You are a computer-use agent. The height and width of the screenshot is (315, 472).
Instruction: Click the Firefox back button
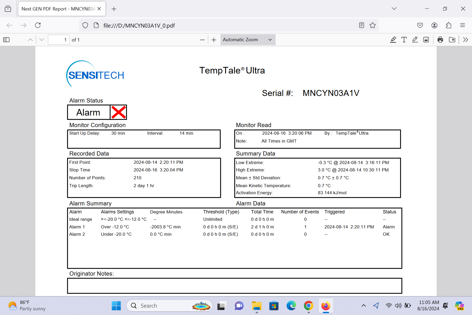(x=9, y=25)
